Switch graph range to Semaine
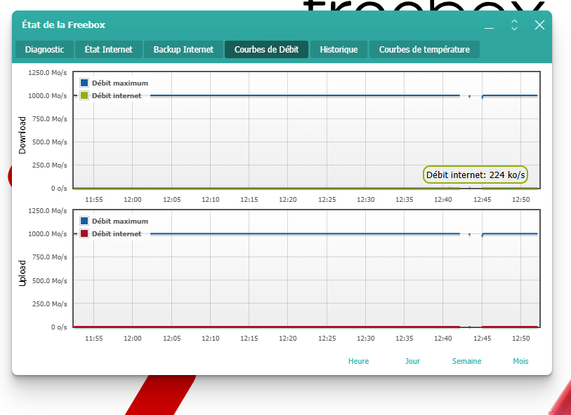Image resolution: width=571 pixels, height=415 pixels. 467,361
